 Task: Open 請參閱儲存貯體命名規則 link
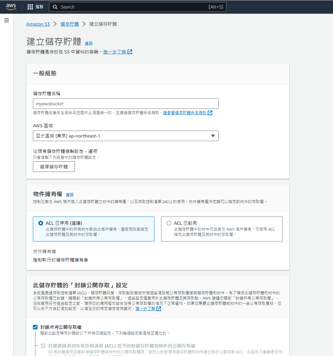[185, 113]
